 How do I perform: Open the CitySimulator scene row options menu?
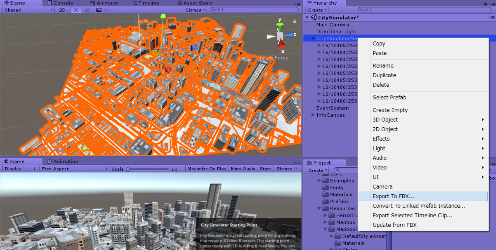point(491,17)
